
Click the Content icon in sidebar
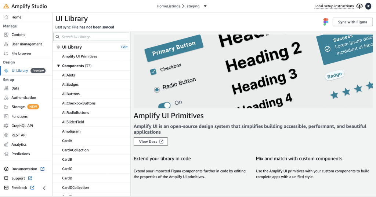point(6,35)
